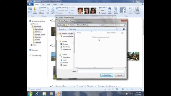Select Pictures library in dialog
Screen dimensions: 171x96
point(64,63)
